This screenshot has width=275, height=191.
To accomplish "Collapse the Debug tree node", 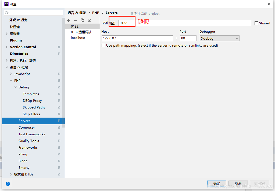I will 15,87.
